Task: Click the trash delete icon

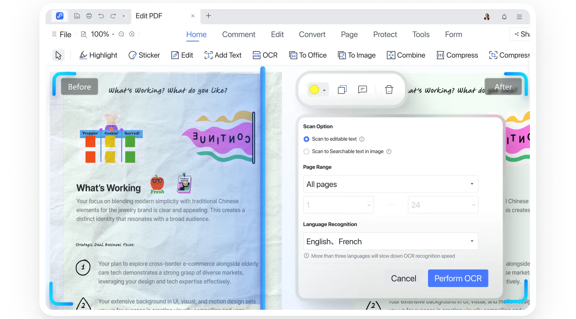Action: click(389, 90)
